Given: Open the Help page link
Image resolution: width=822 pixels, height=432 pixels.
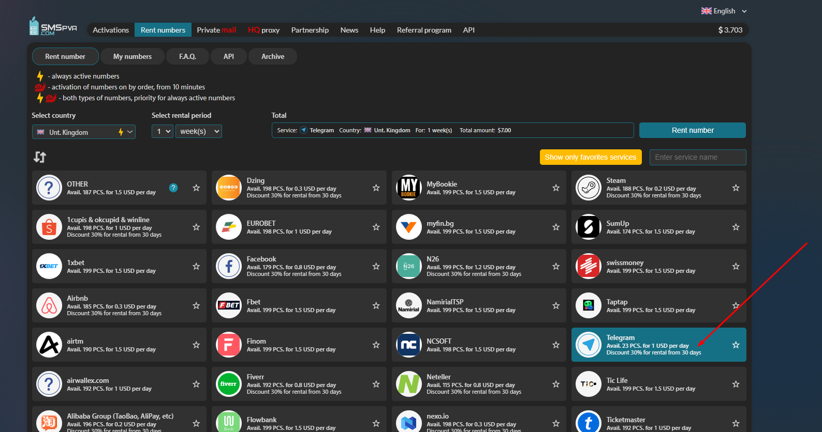Looking at the screenshot, I should (x=377, y=30).
